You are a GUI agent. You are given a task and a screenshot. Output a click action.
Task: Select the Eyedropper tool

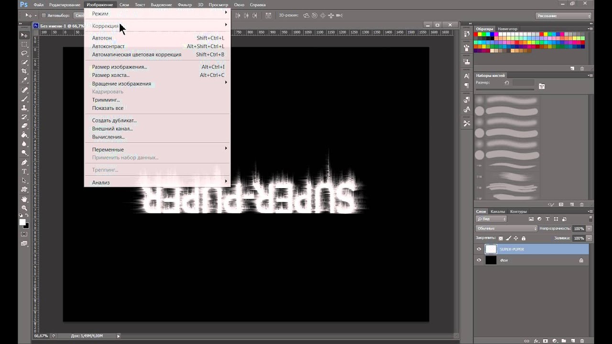point(24,81)
